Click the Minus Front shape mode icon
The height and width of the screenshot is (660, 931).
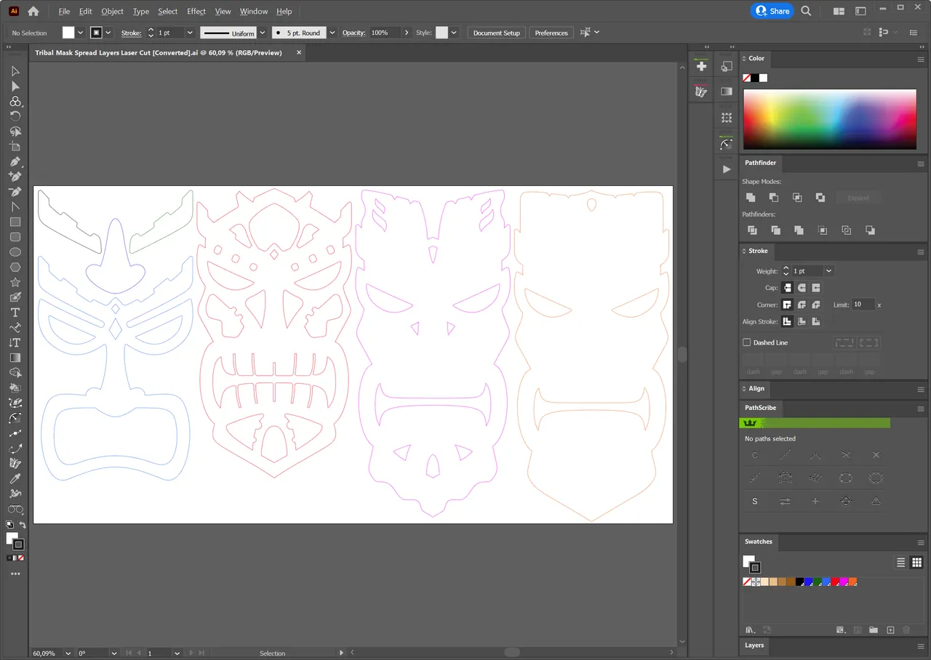(774, 198)
